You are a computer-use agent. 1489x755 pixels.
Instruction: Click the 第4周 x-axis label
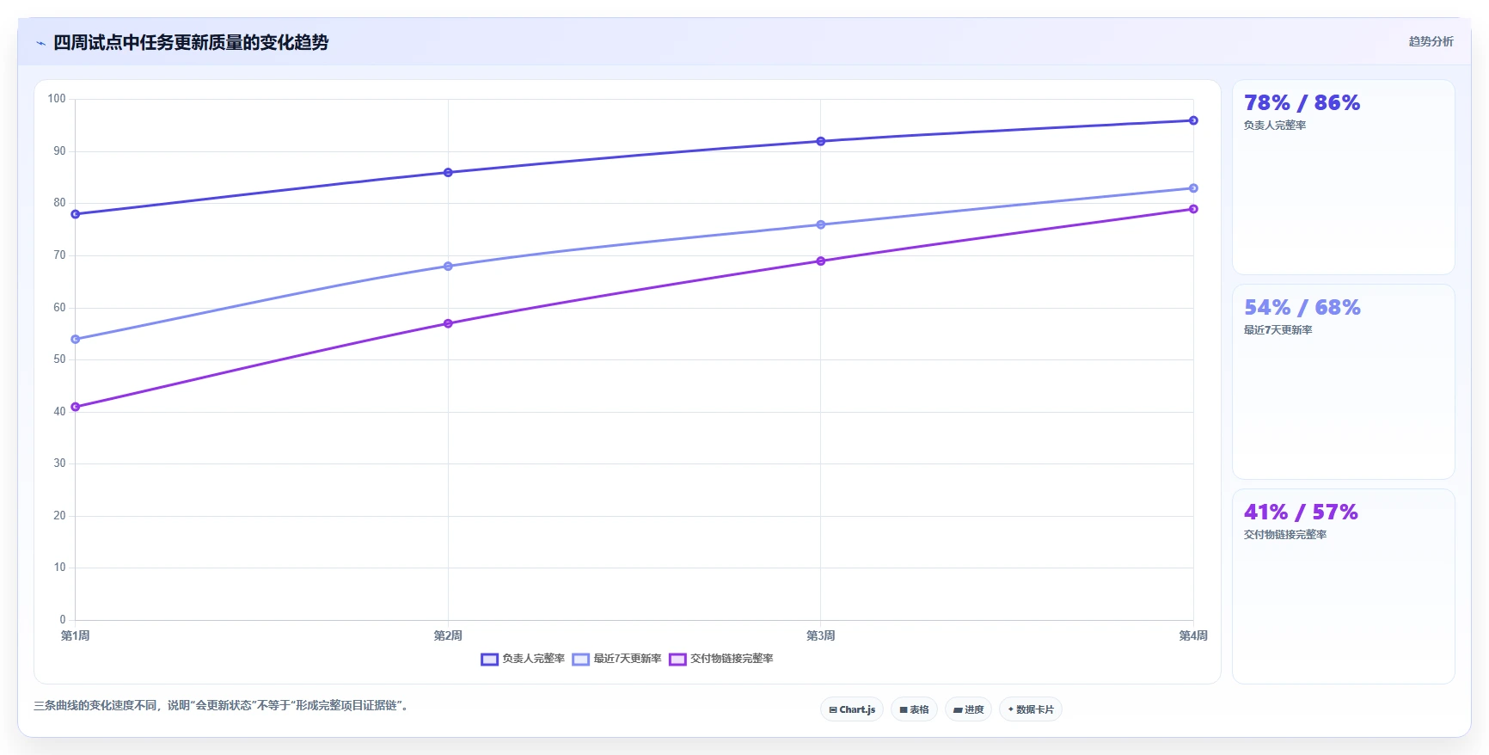point(1193,635)
